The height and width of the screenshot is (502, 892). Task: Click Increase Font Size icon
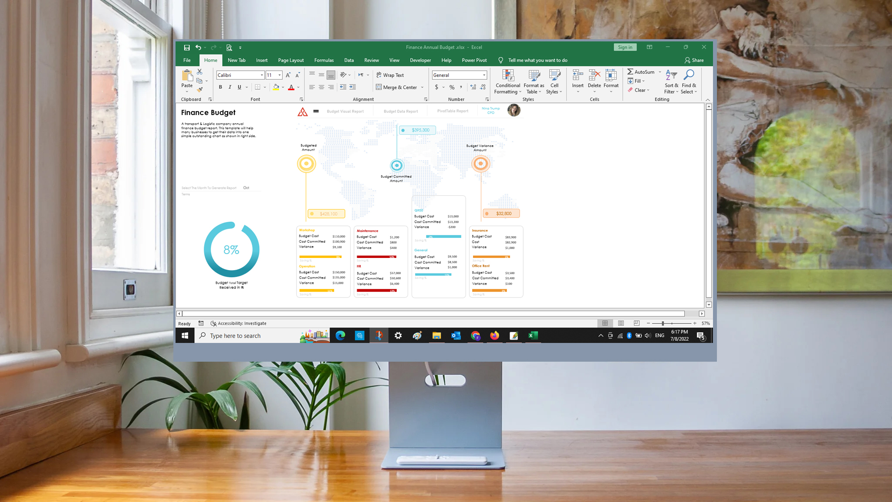click(x=288, y=75)
